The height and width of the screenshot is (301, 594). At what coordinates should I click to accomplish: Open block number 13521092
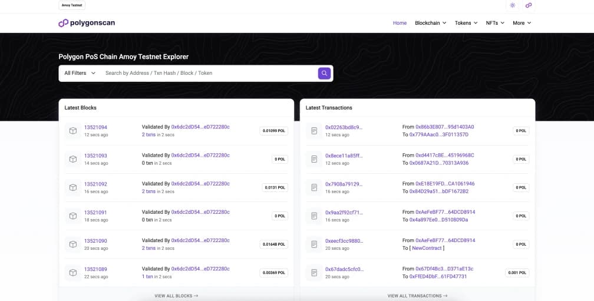[95, 184]
